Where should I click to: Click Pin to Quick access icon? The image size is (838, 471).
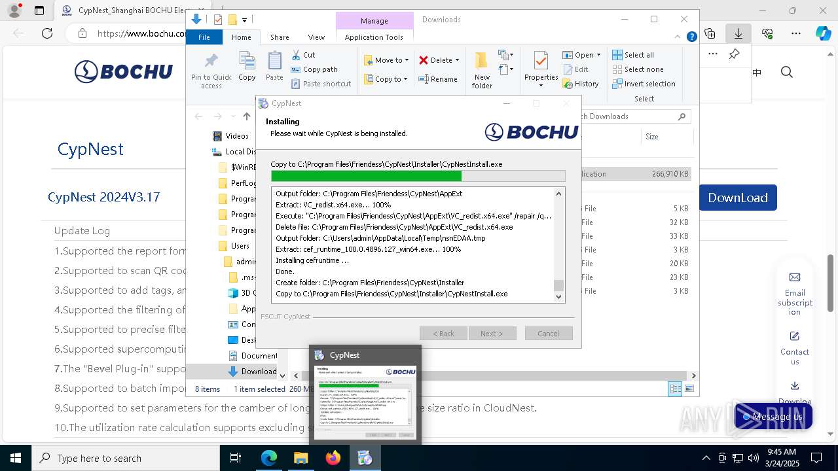pos(211,71)
